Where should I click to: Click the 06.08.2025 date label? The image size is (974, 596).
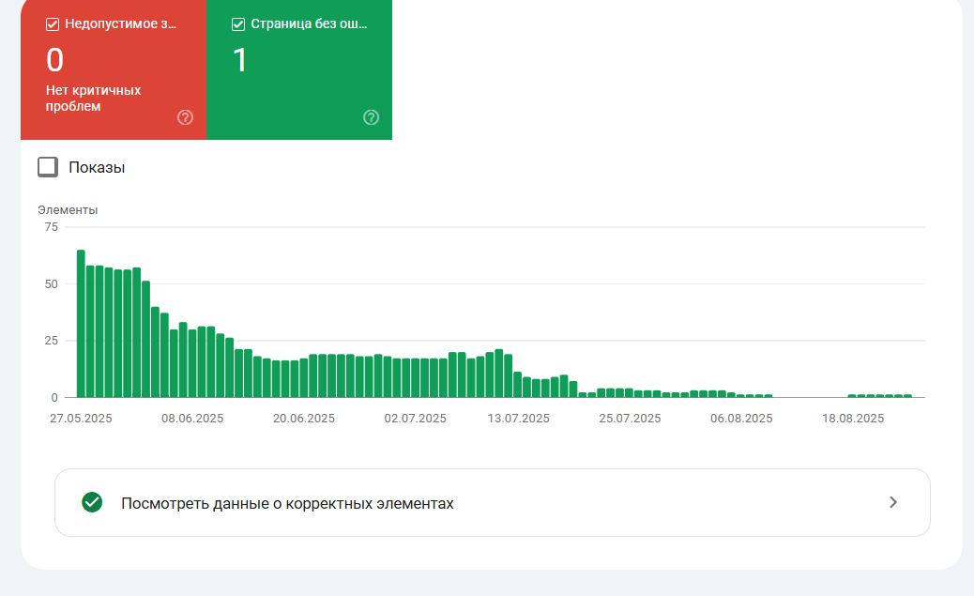pos(741,419)
